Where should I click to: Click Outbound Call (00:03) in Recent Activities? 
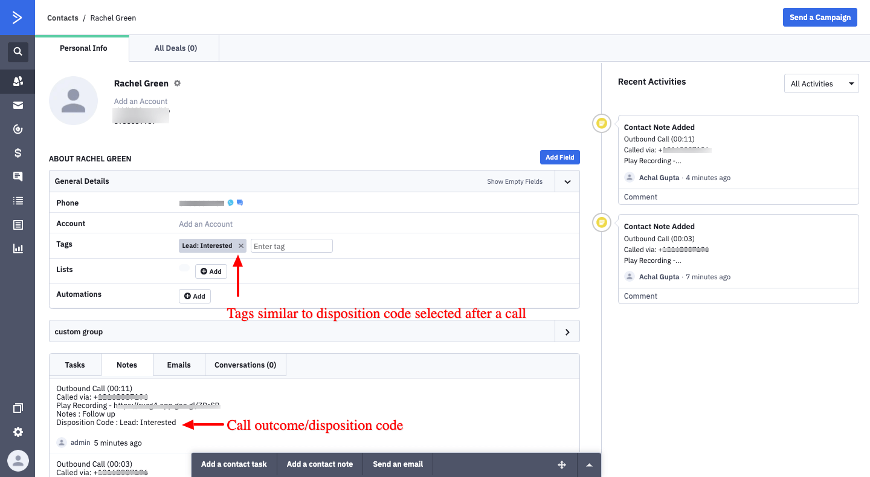pyautogui.click(x=659, y=239)
